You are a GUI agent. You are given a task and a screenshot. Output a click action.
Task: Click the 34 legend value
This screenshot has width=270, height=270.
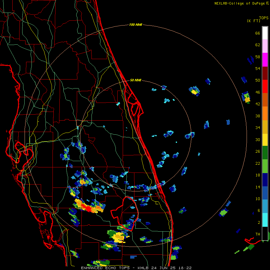pyautogui.click(x=258, y=128)
